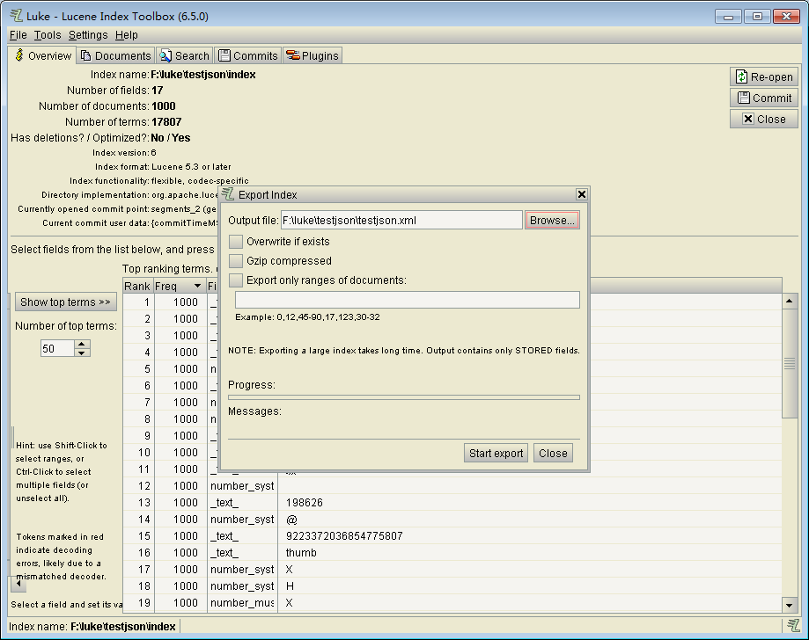This screenshot has height=640, width=809.
Task: Click Start export button
Action: click(496, 453)
